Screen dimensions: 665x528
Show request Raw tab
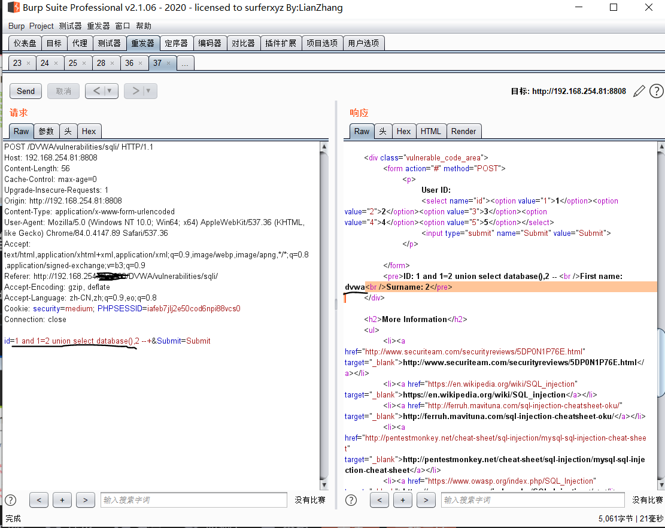click(21, 132)
